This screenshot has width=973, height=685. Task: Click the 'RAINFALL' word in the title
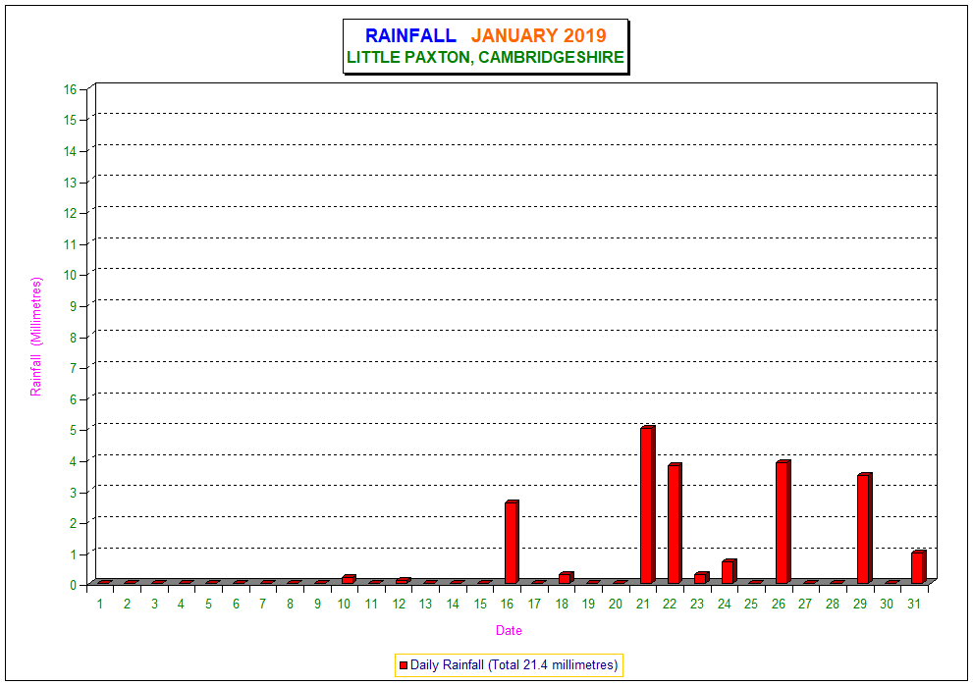pos(410,36)
